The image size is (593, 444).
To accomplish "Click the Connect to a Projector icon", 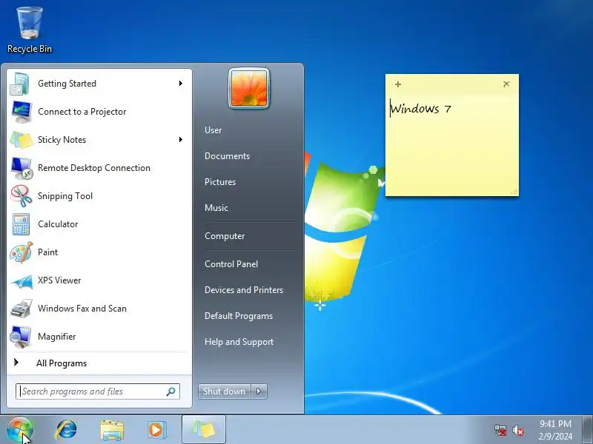I will click(21, 112).
